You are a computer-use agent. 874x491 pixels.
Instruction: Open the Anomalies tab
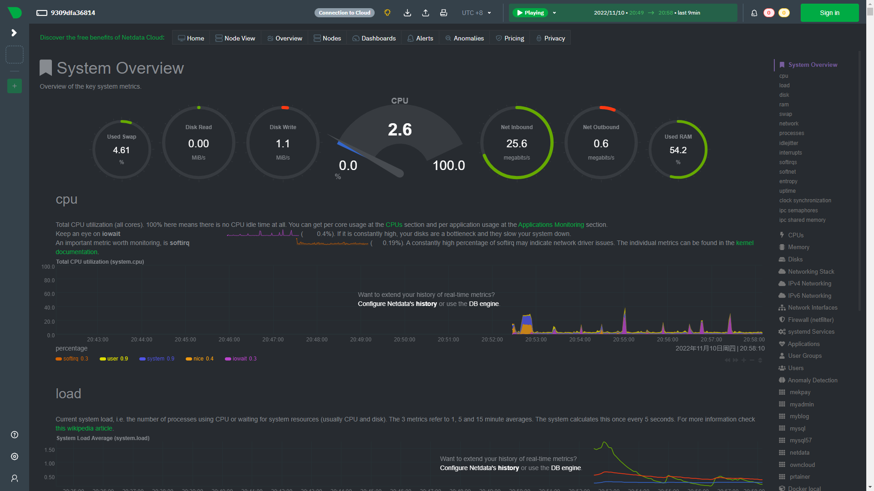tap(464, 38)
